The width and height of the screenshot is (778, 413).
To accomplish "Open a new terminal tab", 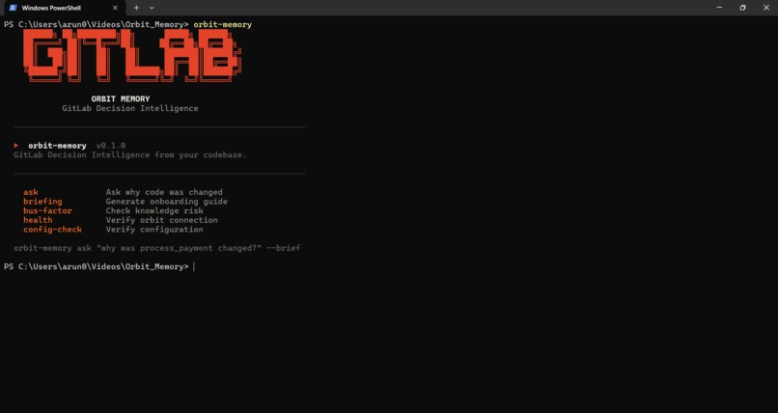I will (136, 8).
